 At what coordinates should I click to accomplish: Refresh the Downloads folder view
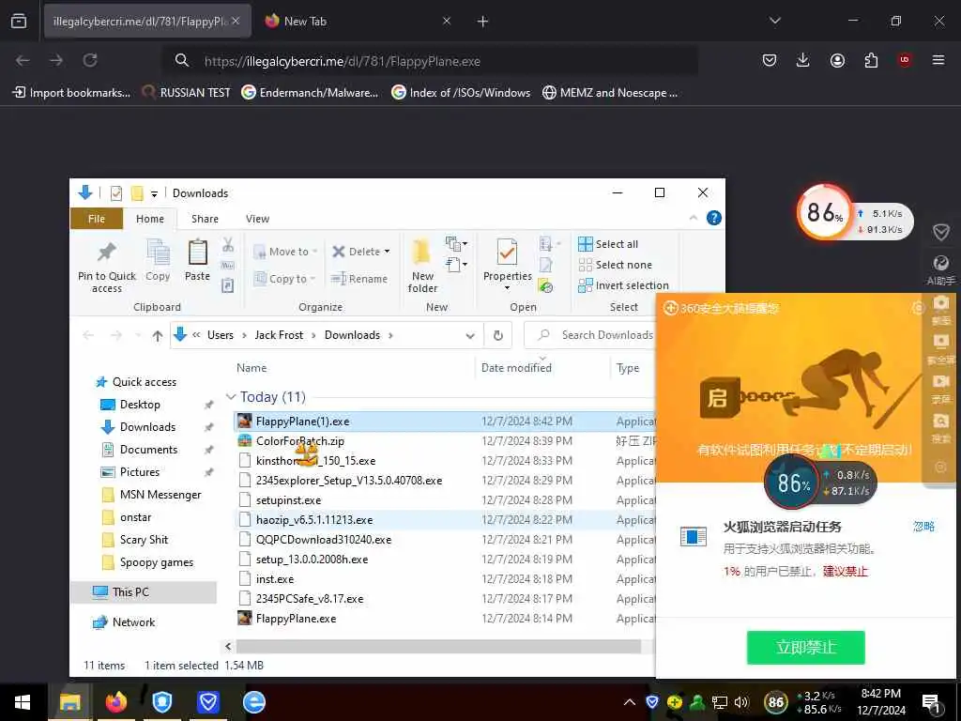click(x=498, y=335)
